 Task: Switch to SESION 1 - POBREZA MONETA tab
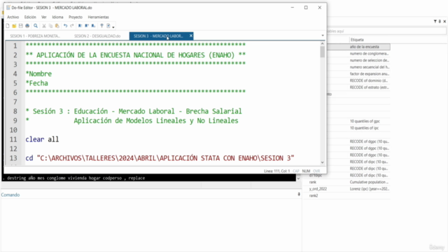point(35,36)
